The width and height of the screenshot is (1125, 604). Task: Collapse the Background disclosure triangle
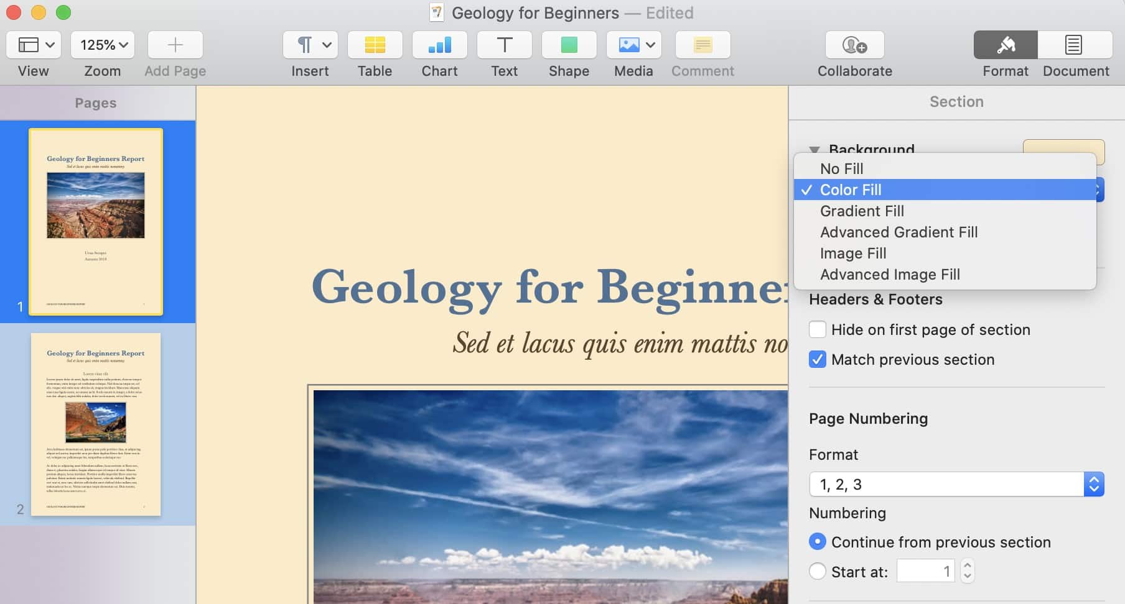[814, 150]
